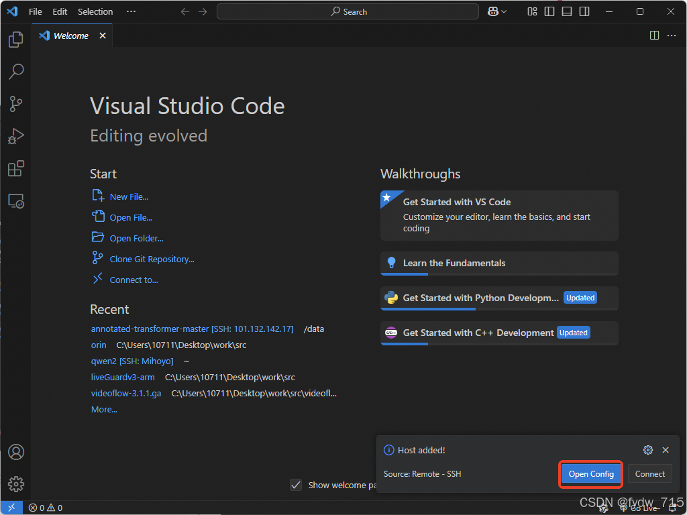Open the Accounts menu icon
The height and width of the screenshot is (515, 687).
[16, 452]
